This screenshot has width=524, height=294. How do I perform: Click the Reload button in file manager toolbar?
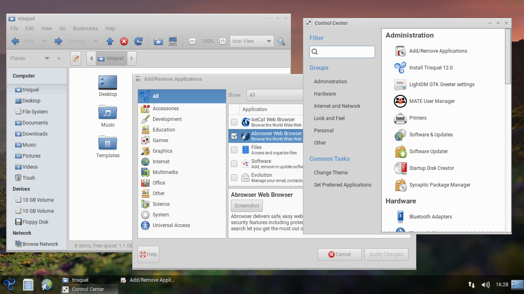[x=138, y=41]
